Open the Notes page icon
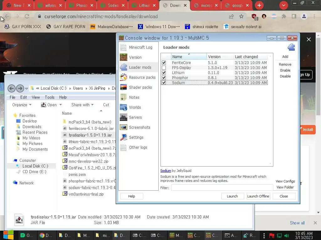 click(124, 97)
